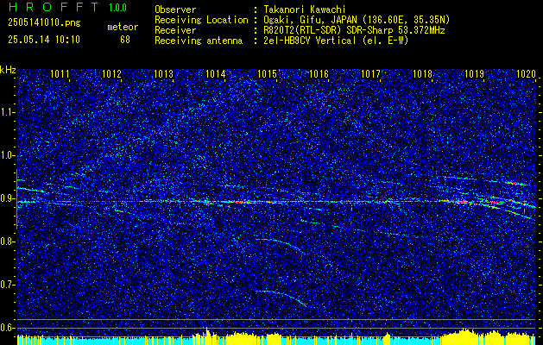The image size is (543, 345).
Task: Click time axis marker 1015
Action: point(268,73)
